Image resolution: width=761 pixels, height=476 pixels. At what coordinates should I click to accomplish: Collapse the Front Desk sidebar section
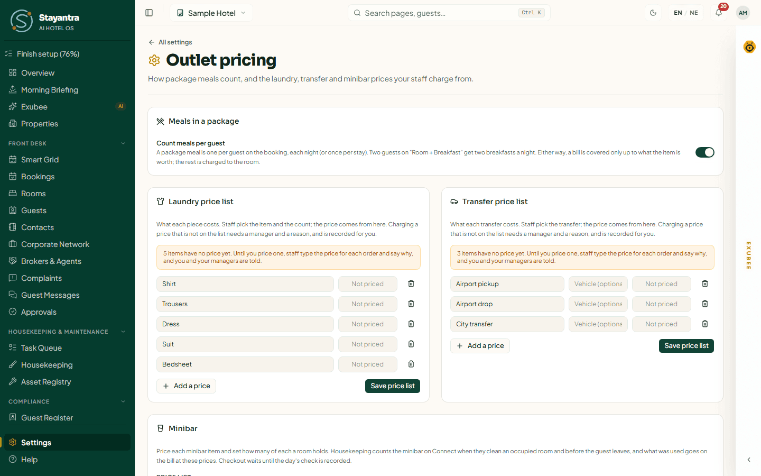click(x=67, y=143)
